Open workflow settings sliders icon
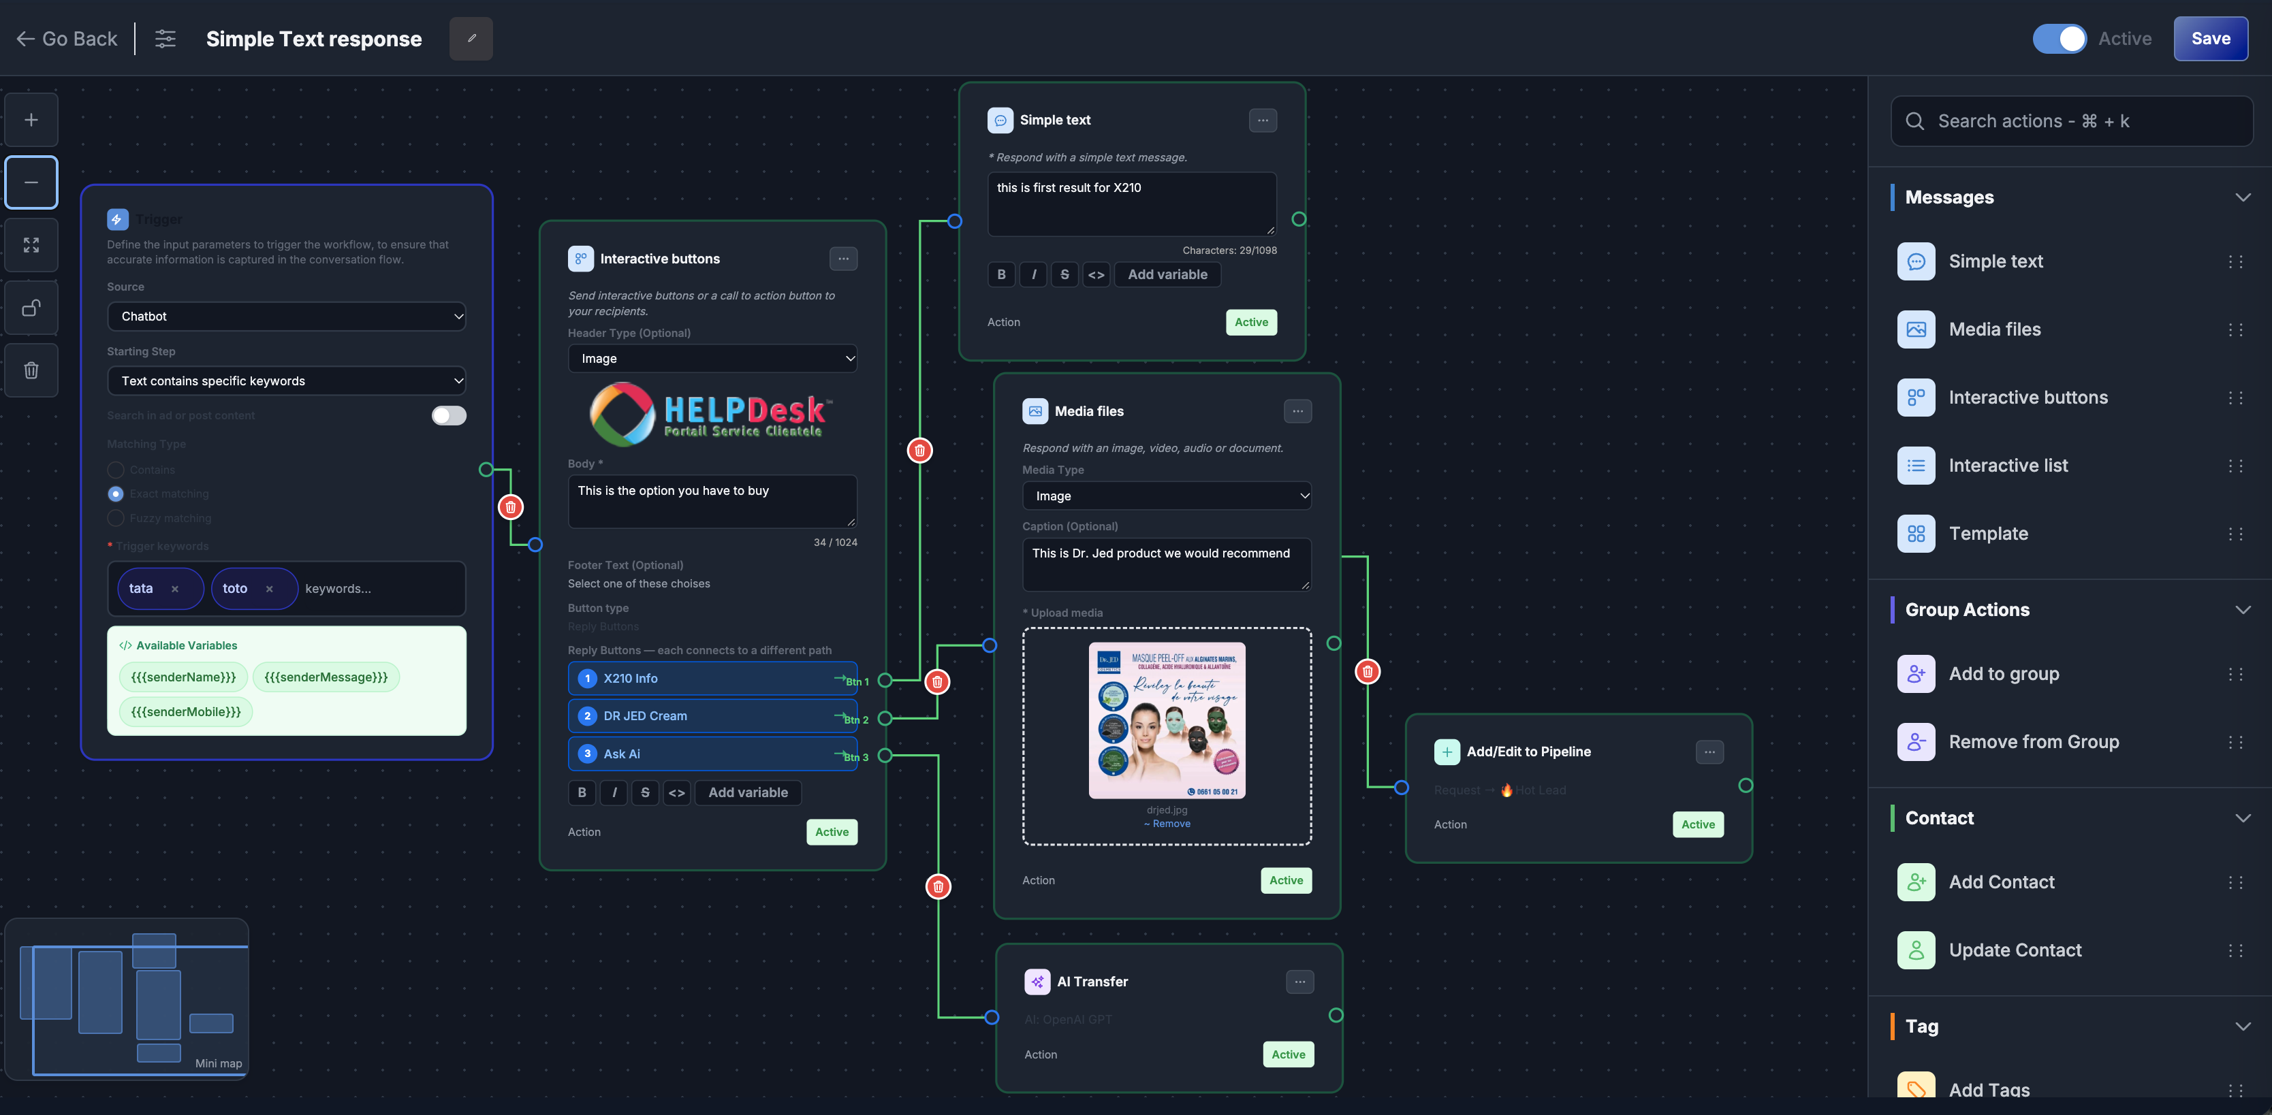 pyautogui.click(x=165, y=39)
